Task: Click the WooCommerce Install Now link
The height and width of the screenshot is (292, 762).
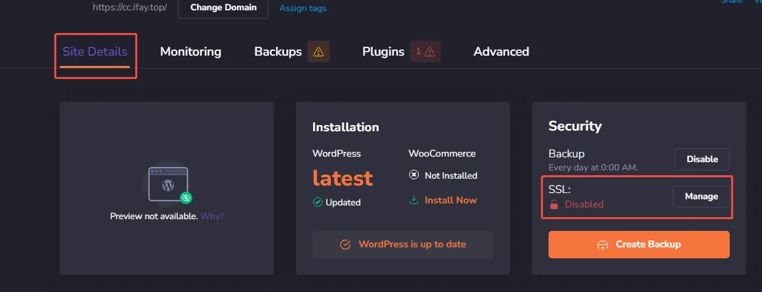Action: tap(450, 200)
